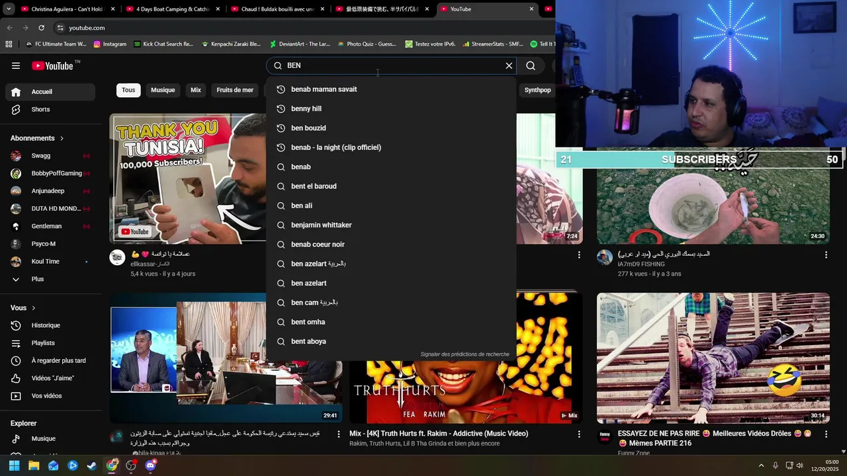Image resolution: width=847 pixels, height=476 pixels.
Task: Choose suggestion "bent omha"
Action: [x=391, y=322]
